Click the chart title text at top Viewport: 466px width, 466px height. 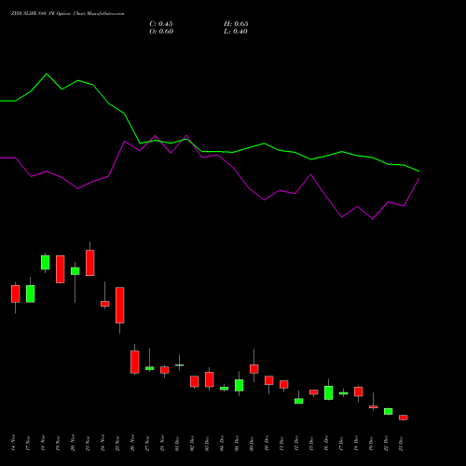click(x=68, y=14)
